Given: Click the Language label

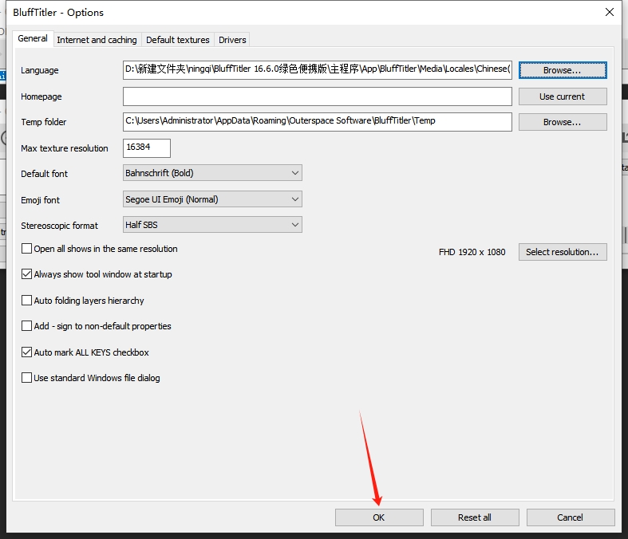Looking at the screenshot, I should click(40, 70).
